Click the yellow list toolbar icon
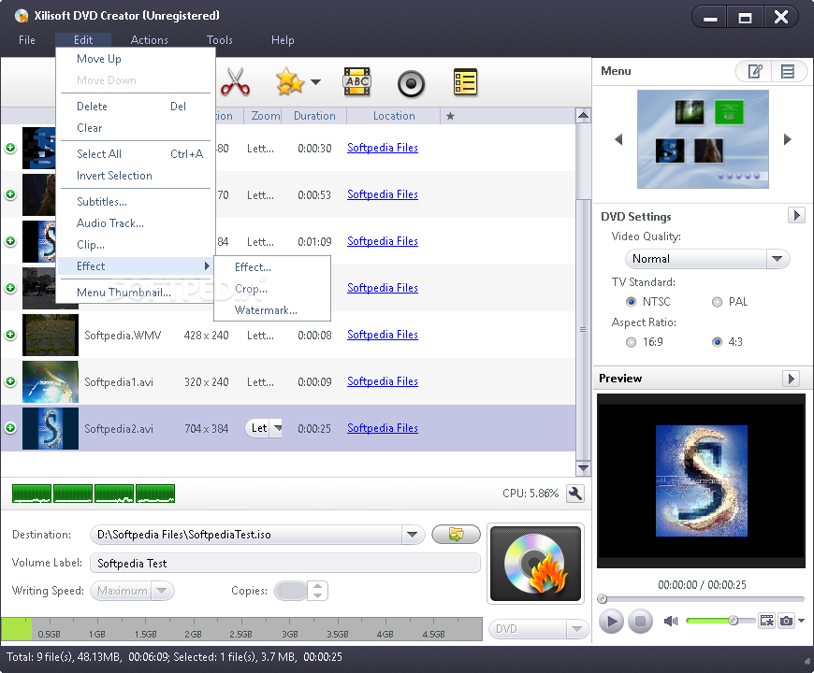Image resolution: width=814 pixels, height=673 pixels. coord(465,82)
